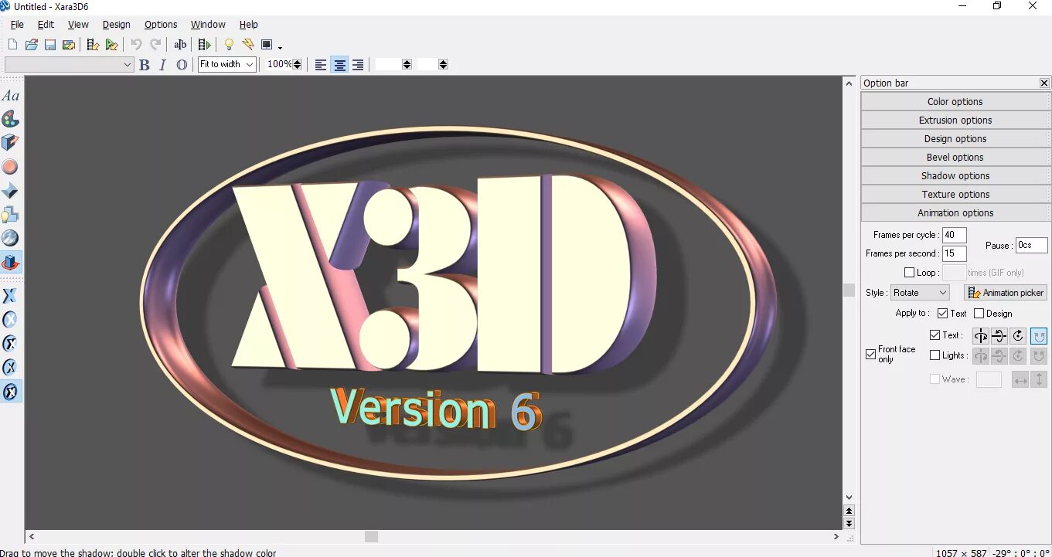The image size is (1052, 557).
Task: Align text left
Action: [321, 65]
